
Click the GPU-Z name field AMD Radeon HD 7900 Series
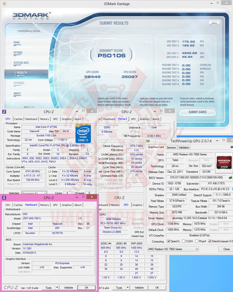190,154
